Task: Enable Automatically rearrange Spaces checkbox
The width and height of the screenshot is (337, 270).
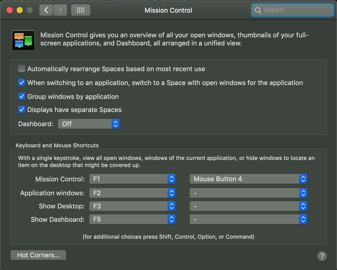Action: pyautogui.click(x=22, y=69)
